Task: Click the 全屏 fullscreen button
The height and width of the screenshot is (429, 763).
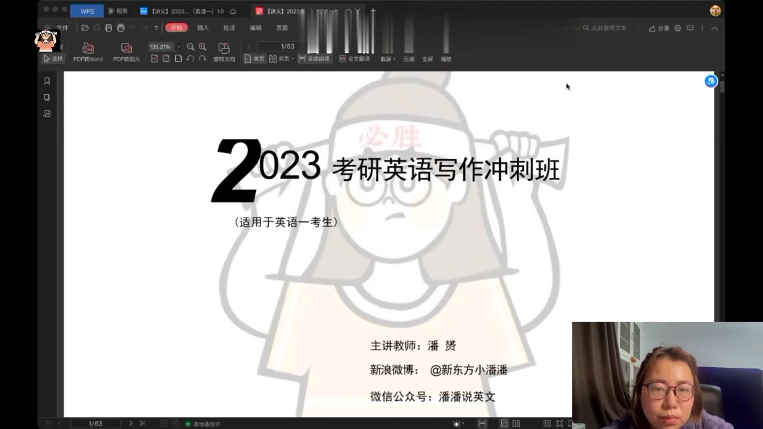Action: (427, 59)
